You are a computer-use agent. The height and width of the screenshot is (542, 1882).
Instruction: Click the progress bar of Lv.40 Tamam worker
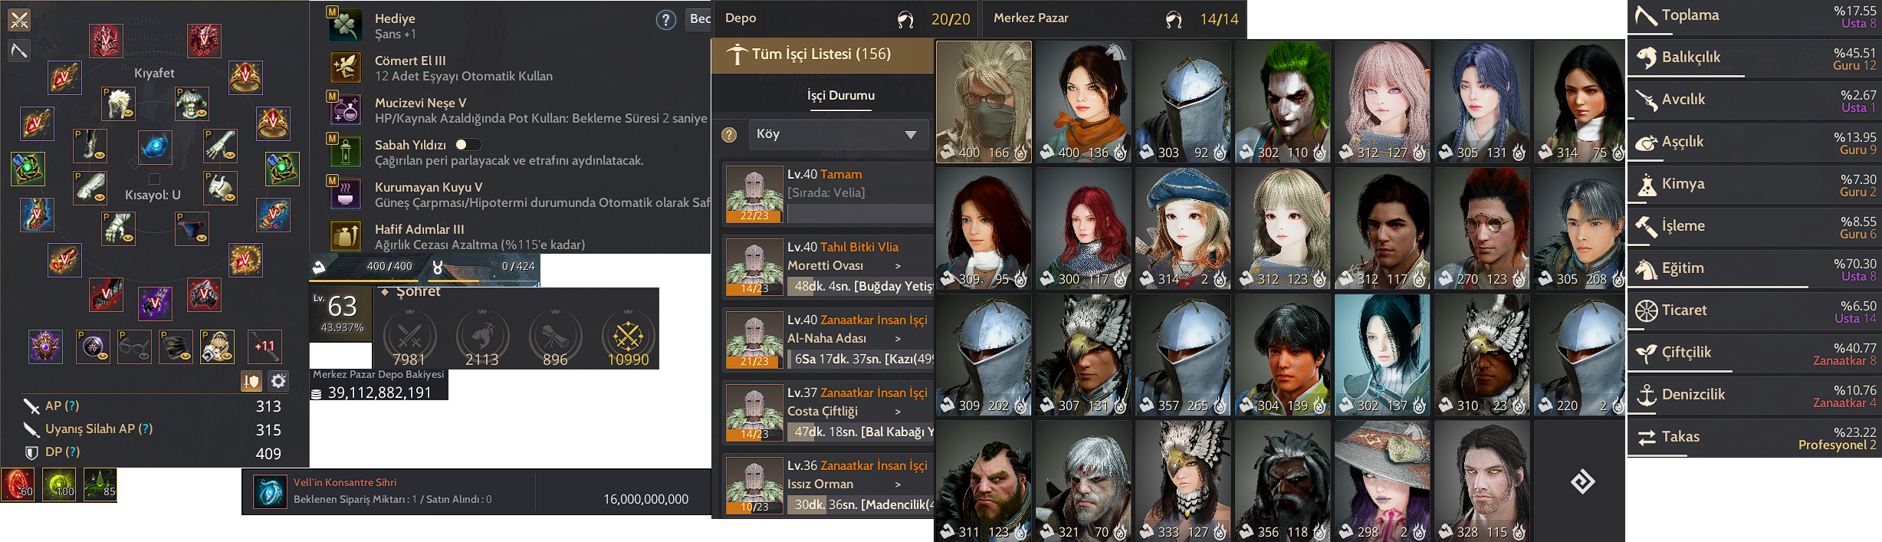pyautogui.click(x=860, y=213)
